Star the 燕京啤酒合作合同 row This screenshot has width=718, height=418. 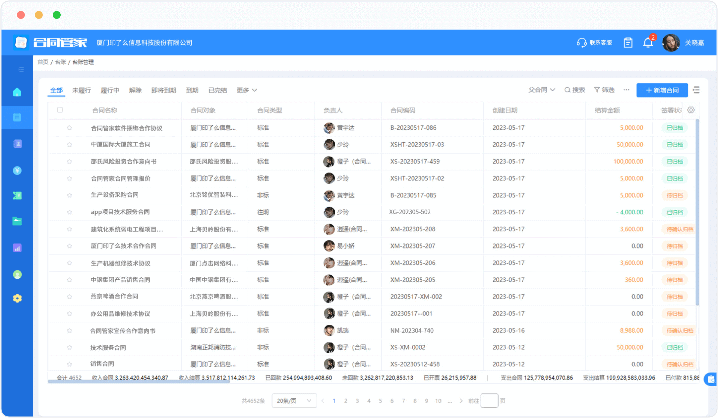(69, 297)
